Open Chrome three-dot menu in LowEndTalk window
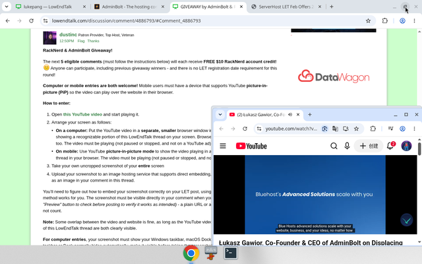 414,20
